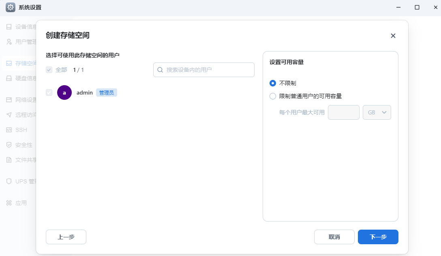Go back with 上一步 button
The height and width of the screenshot is (256, 441).
coord(66,237)
